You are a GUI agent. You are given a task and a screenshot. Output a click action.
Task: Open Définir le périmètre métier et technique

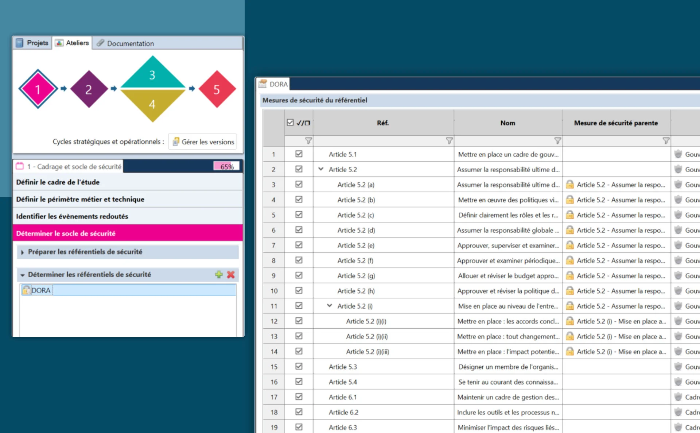[128, 199]
